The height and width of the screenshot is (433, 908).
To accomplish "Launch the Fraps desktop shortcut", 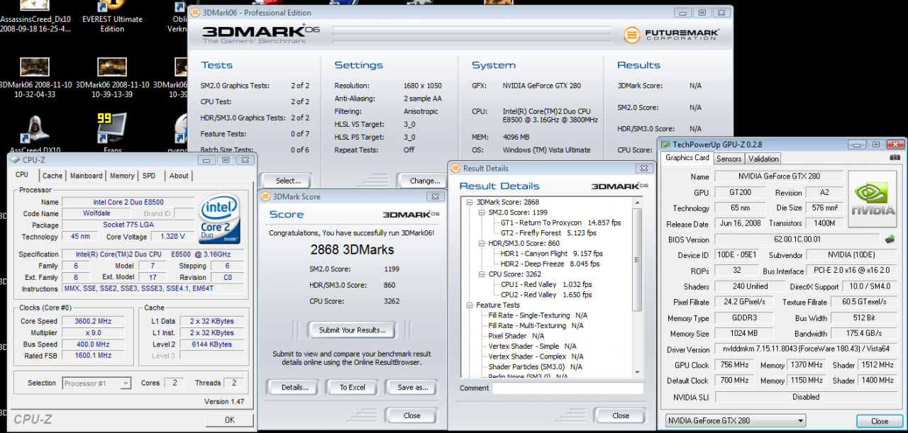I will (x=112, y=132).
